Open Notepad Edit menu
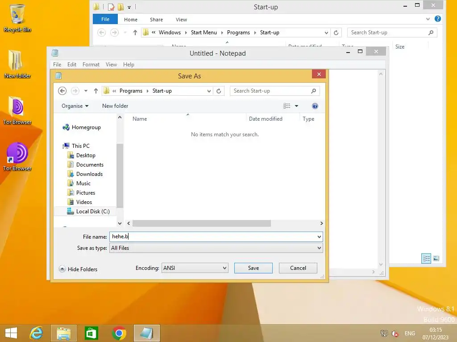 pos(72,65)
